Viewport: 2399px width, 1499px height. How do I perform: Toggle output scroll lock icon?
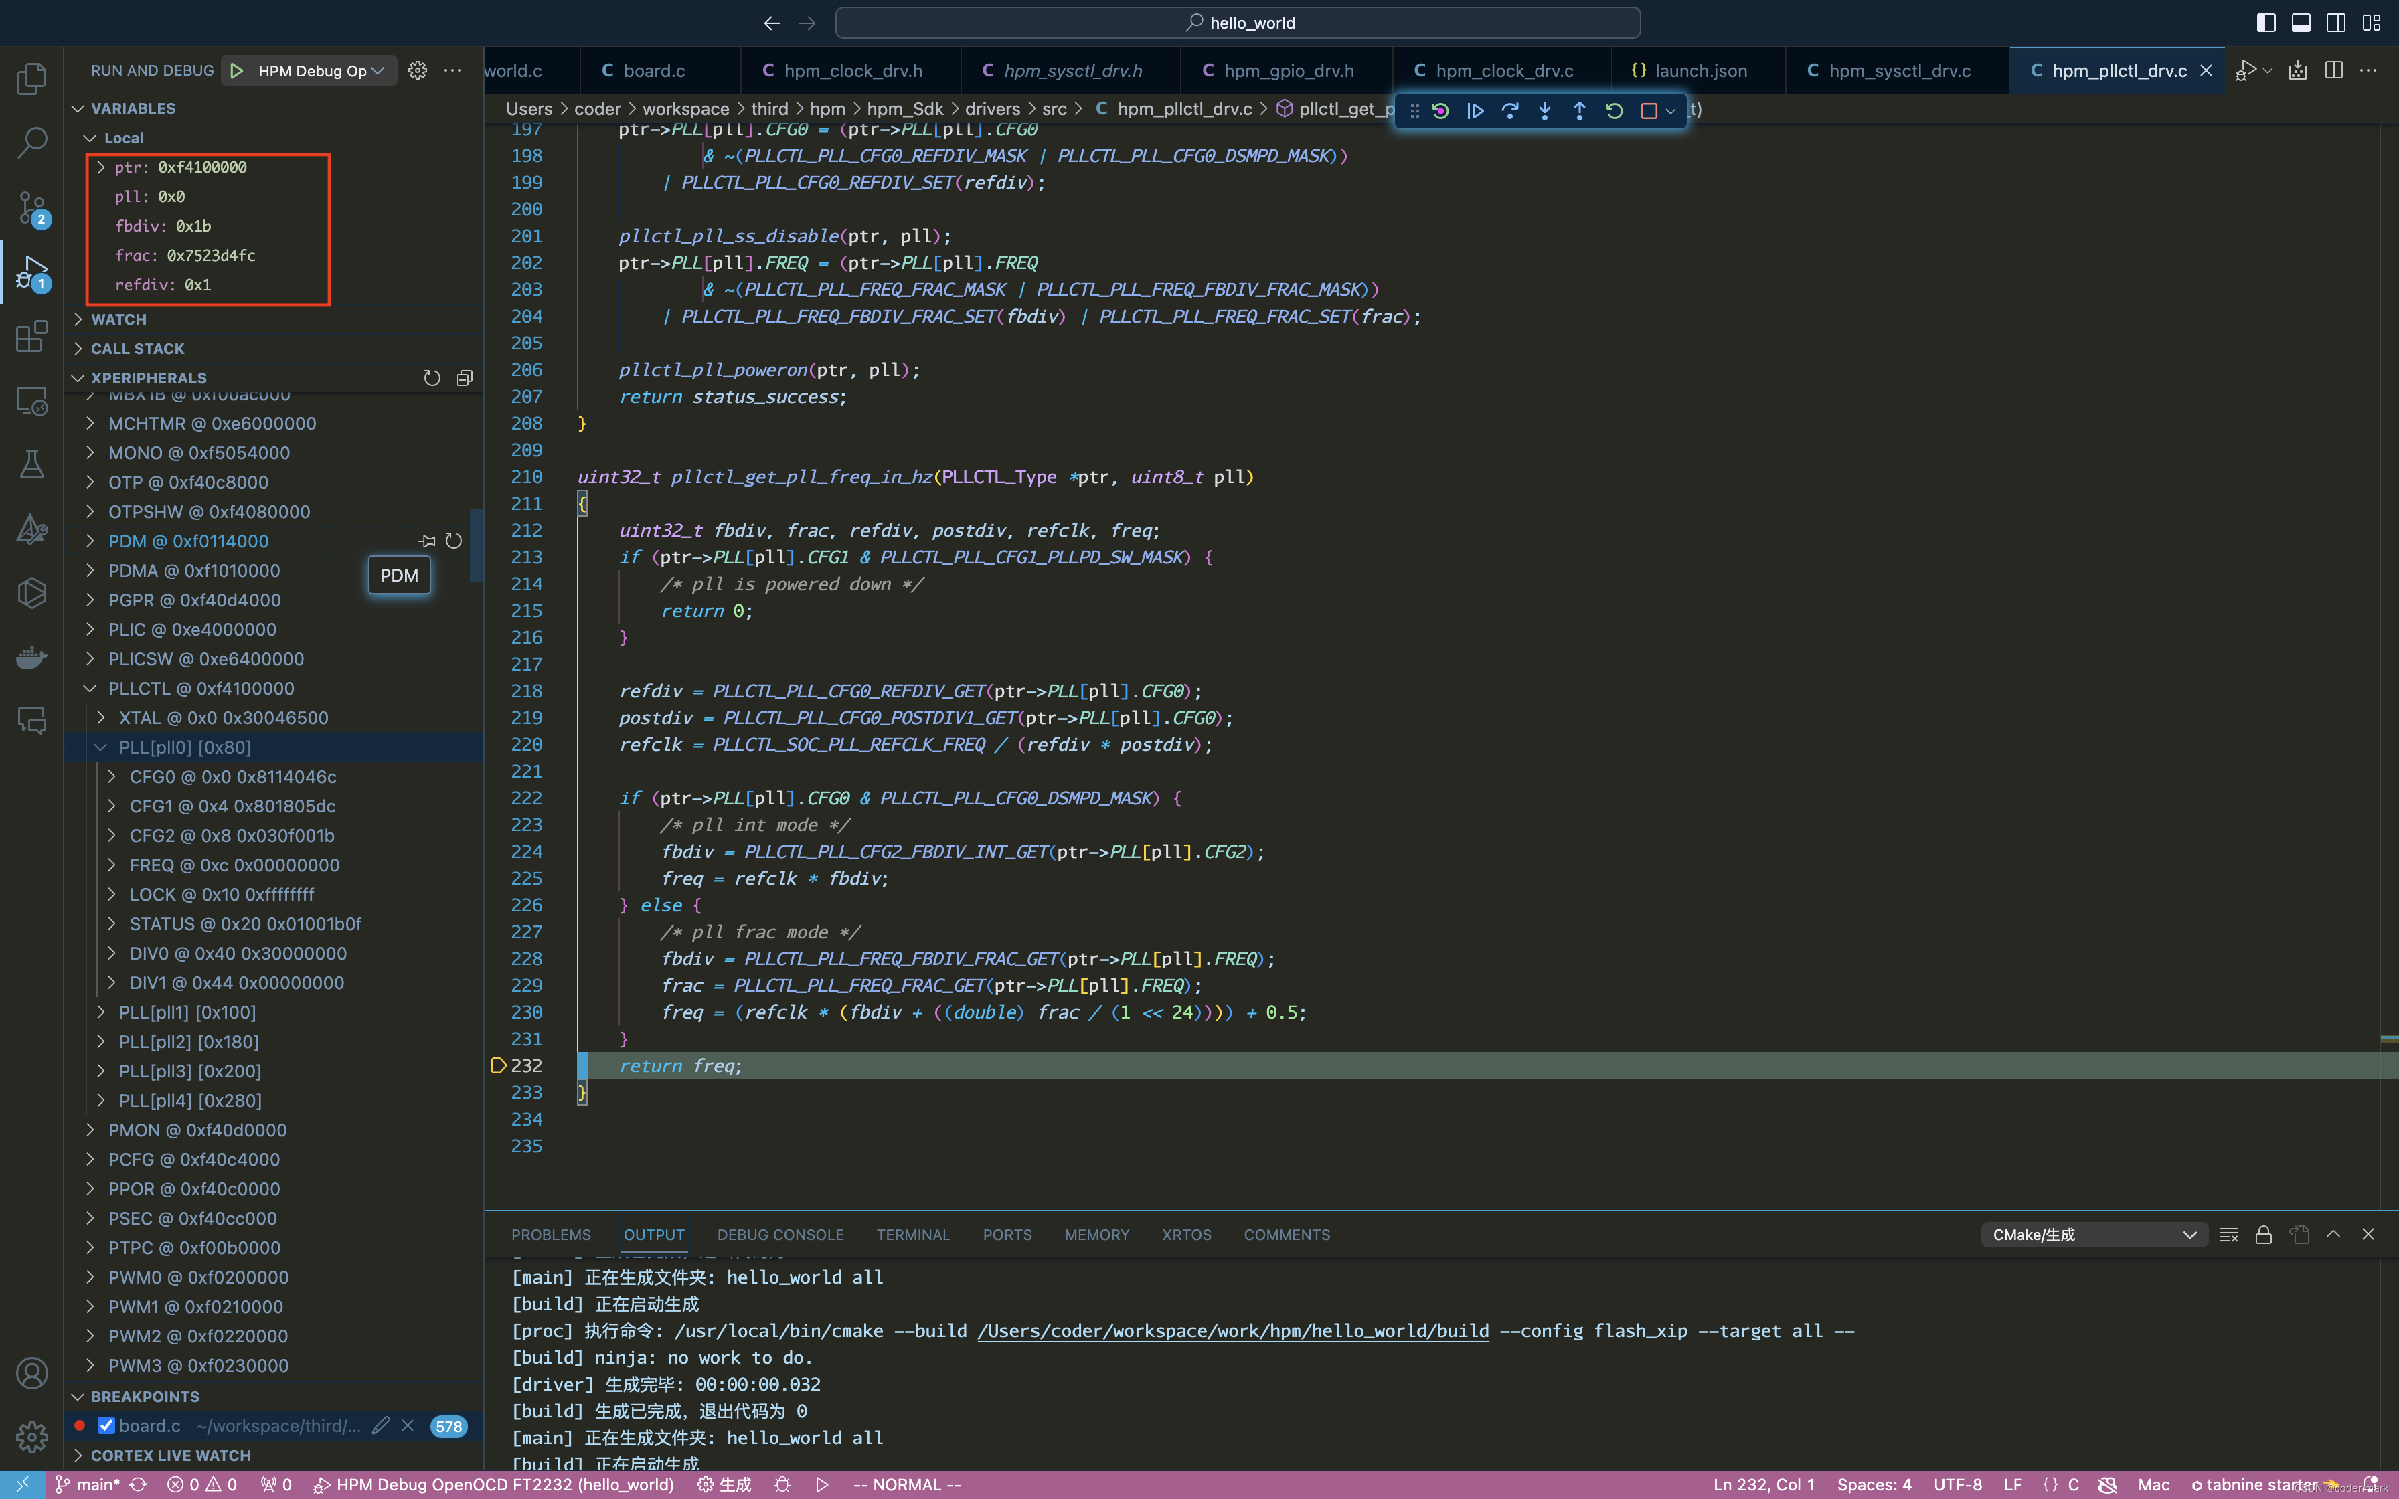(x=2263, y=1234)
